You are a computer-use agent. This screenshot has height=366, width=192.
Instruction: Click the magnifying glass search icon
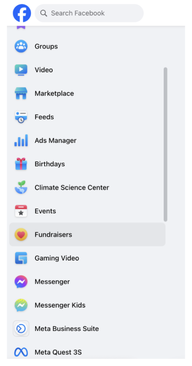44,13
